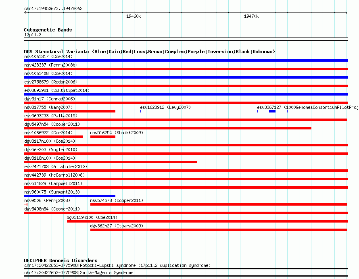The image size is (359, 279).
Task: Click the DECIPHER Genomic Disorders track title
Action: [61, 260]
